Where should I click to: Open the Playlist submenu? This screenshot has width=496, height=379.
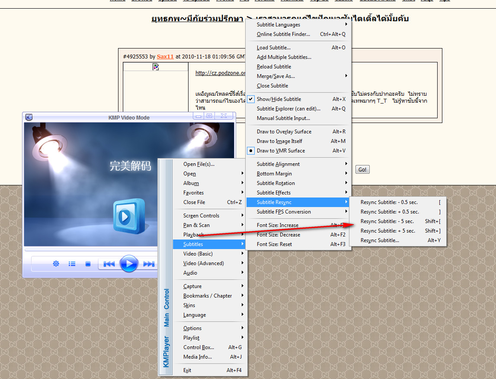coord(209,338)
